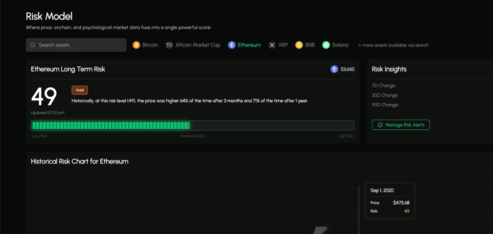Viewport: 493px width, 234px height.
Task: Click the orange Bitcoin coin icon
Action: pyautogui.click(x=136, y=45)
